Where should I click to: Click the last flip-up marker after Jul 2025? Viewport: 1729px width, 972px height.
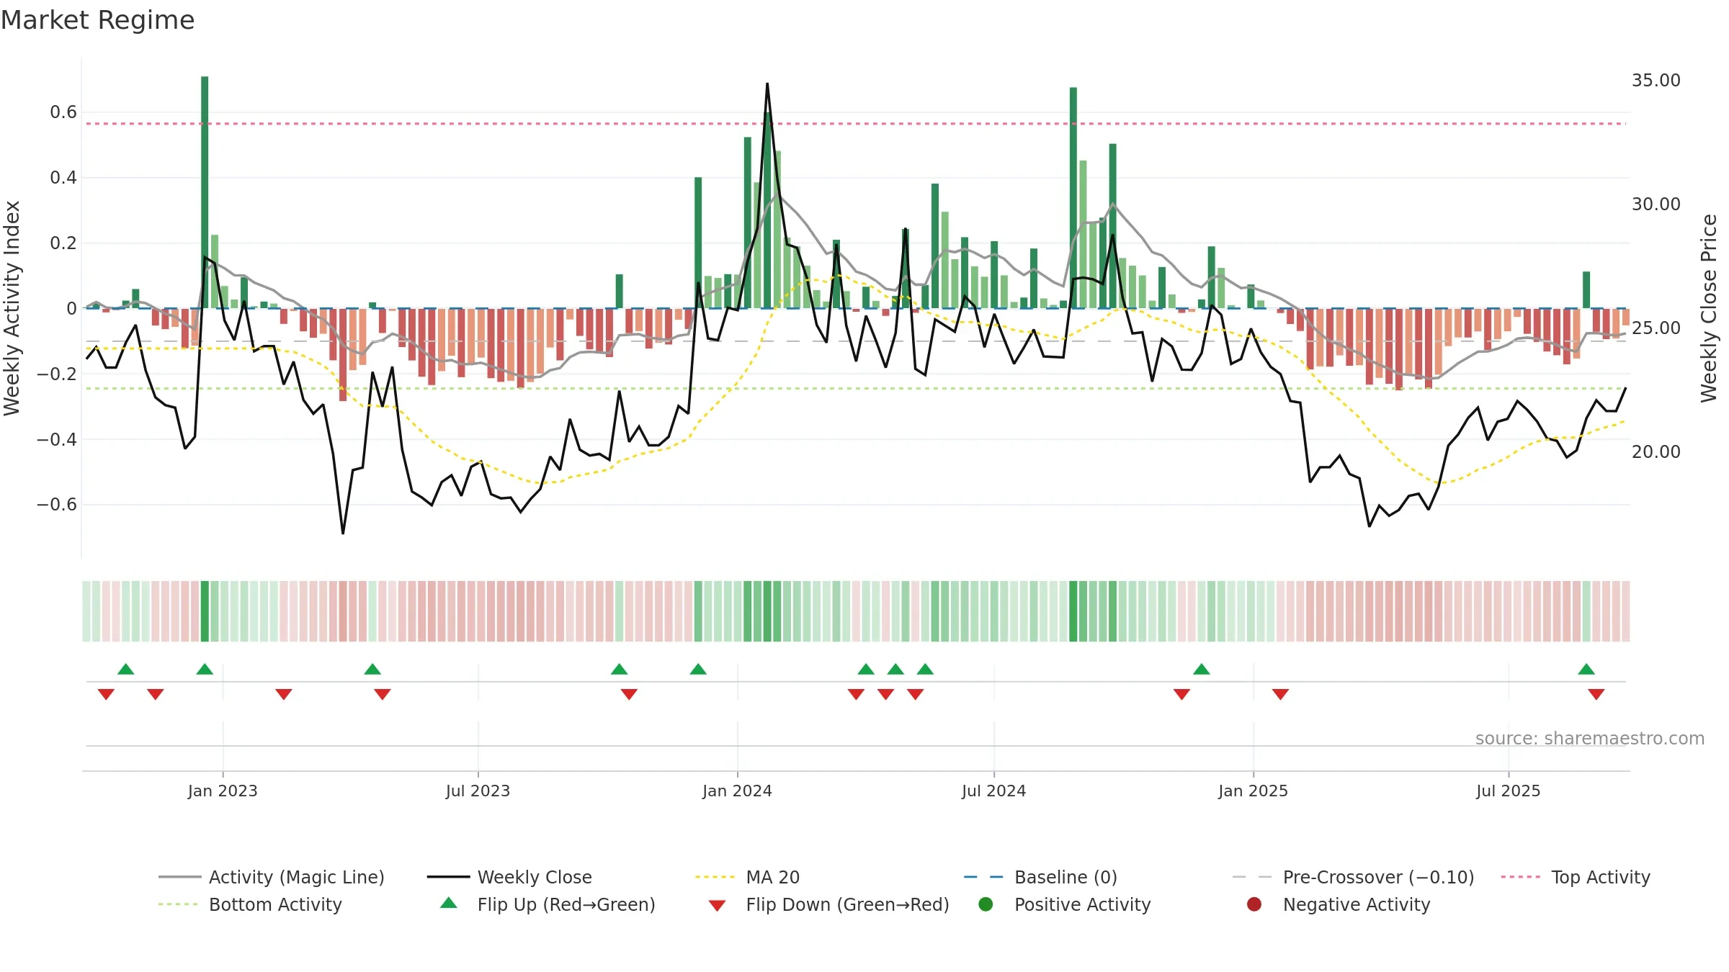pyautogui.click(x=1586, y=669)
